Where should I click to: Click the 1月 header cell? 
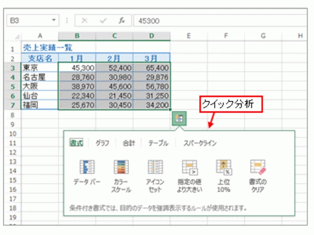pos(77,58)
